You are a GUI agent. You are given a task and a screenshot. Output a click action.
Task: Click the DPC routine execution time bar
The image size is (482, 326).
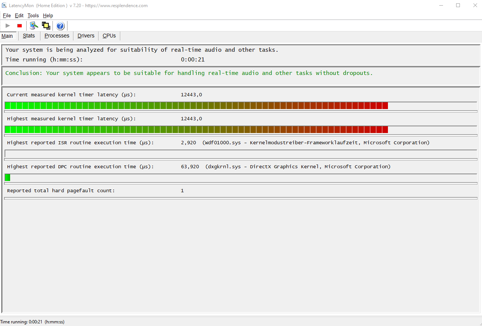pyautogui.click(x=241, y=178)
